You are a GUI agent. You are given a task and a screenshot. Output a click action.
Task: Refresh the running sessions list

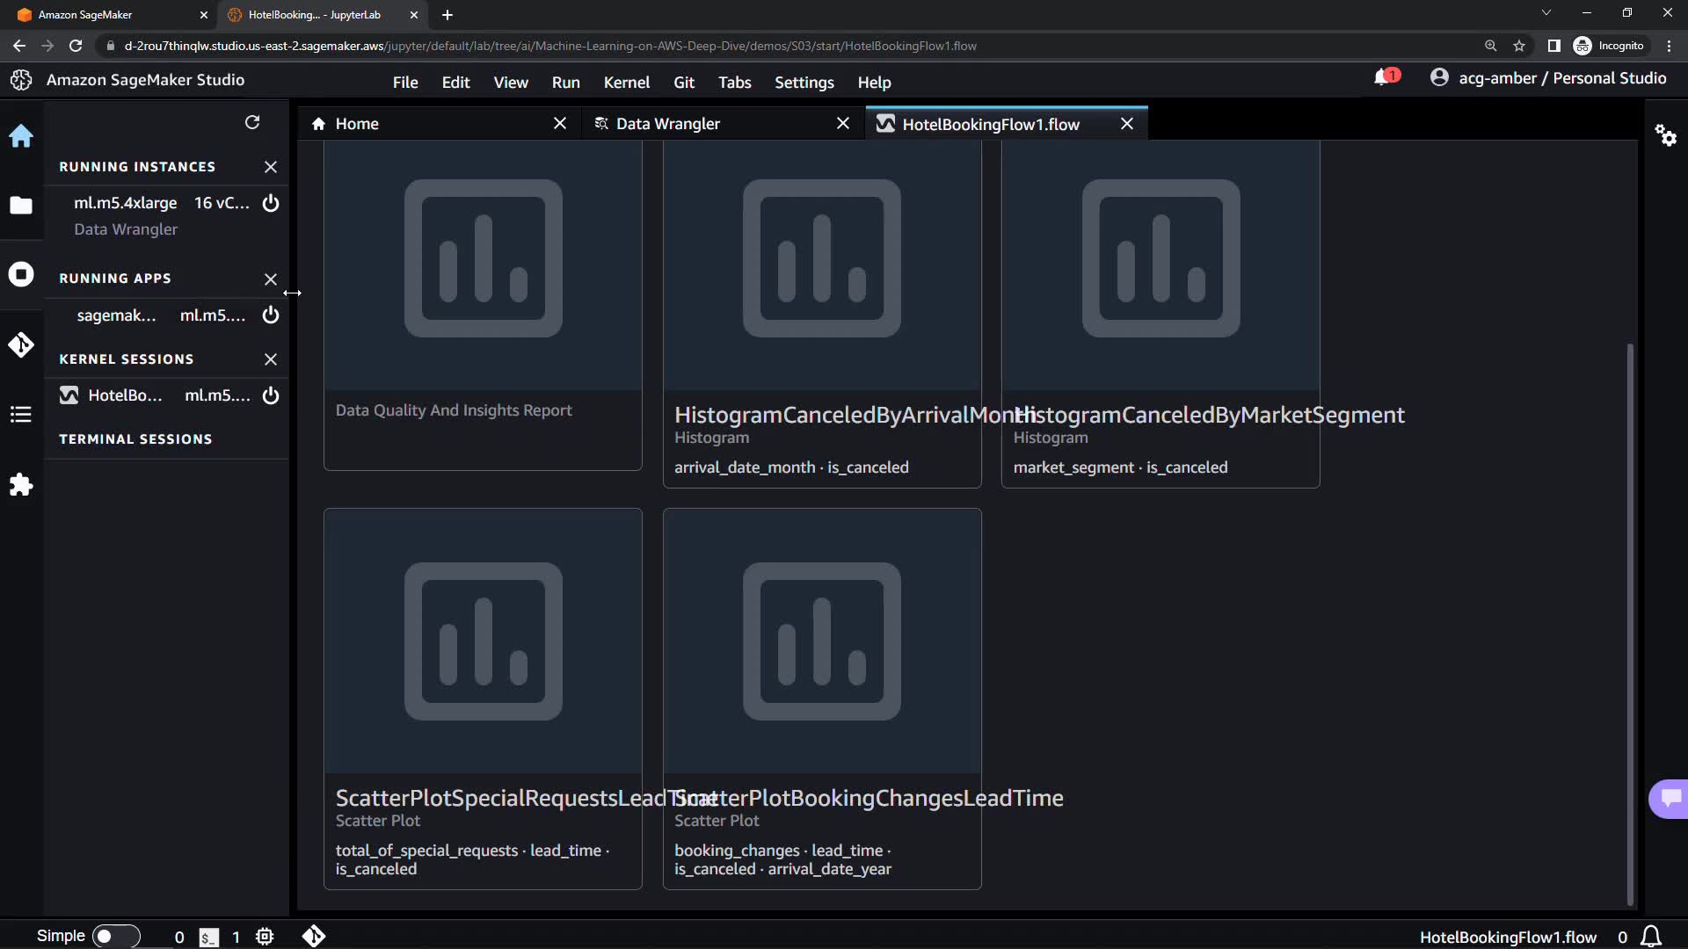[x=252, y=122]
